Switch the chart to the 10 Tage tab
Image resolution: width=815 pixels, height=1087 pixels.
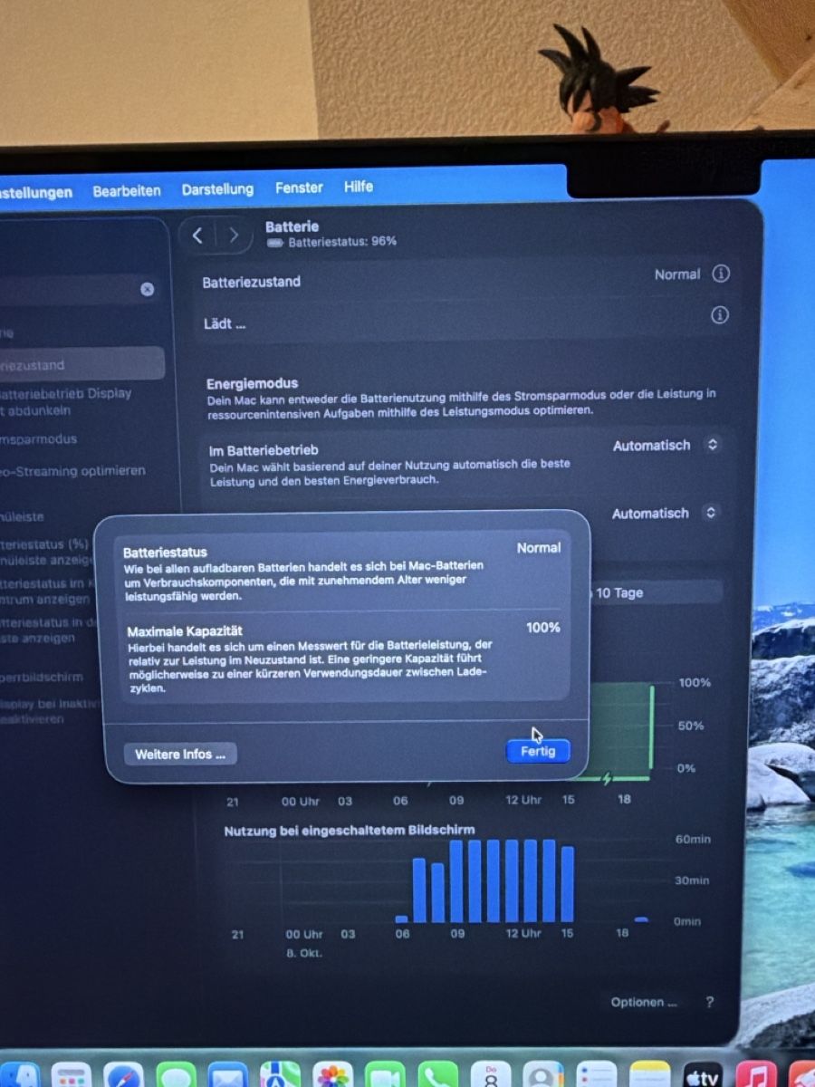(619, 593)
